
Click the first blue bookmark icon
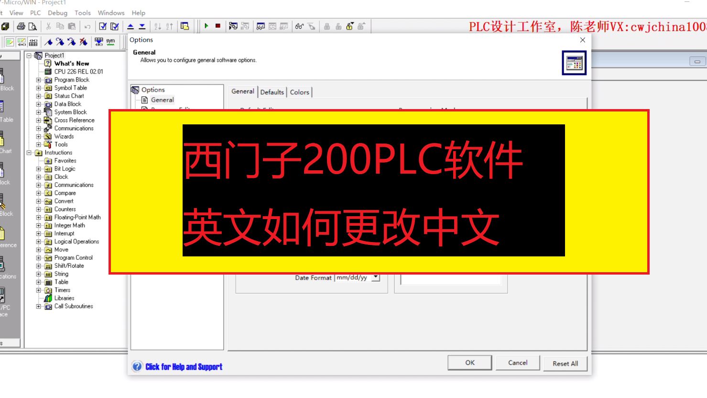pyautogui.click(x=48, y=42)
